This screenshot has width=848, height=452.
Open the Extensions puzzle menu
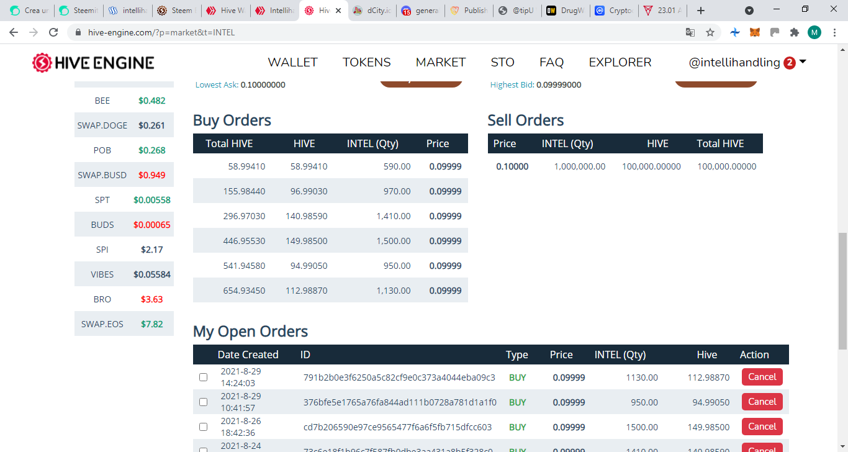(x=795, y=32)
